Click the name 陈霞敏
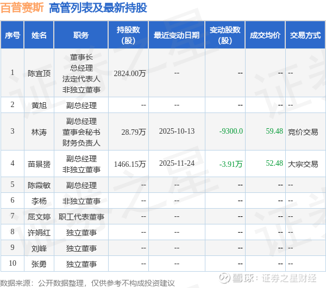Image resolution: width=326 pixels, height=288 pixels. click(39, 185)
